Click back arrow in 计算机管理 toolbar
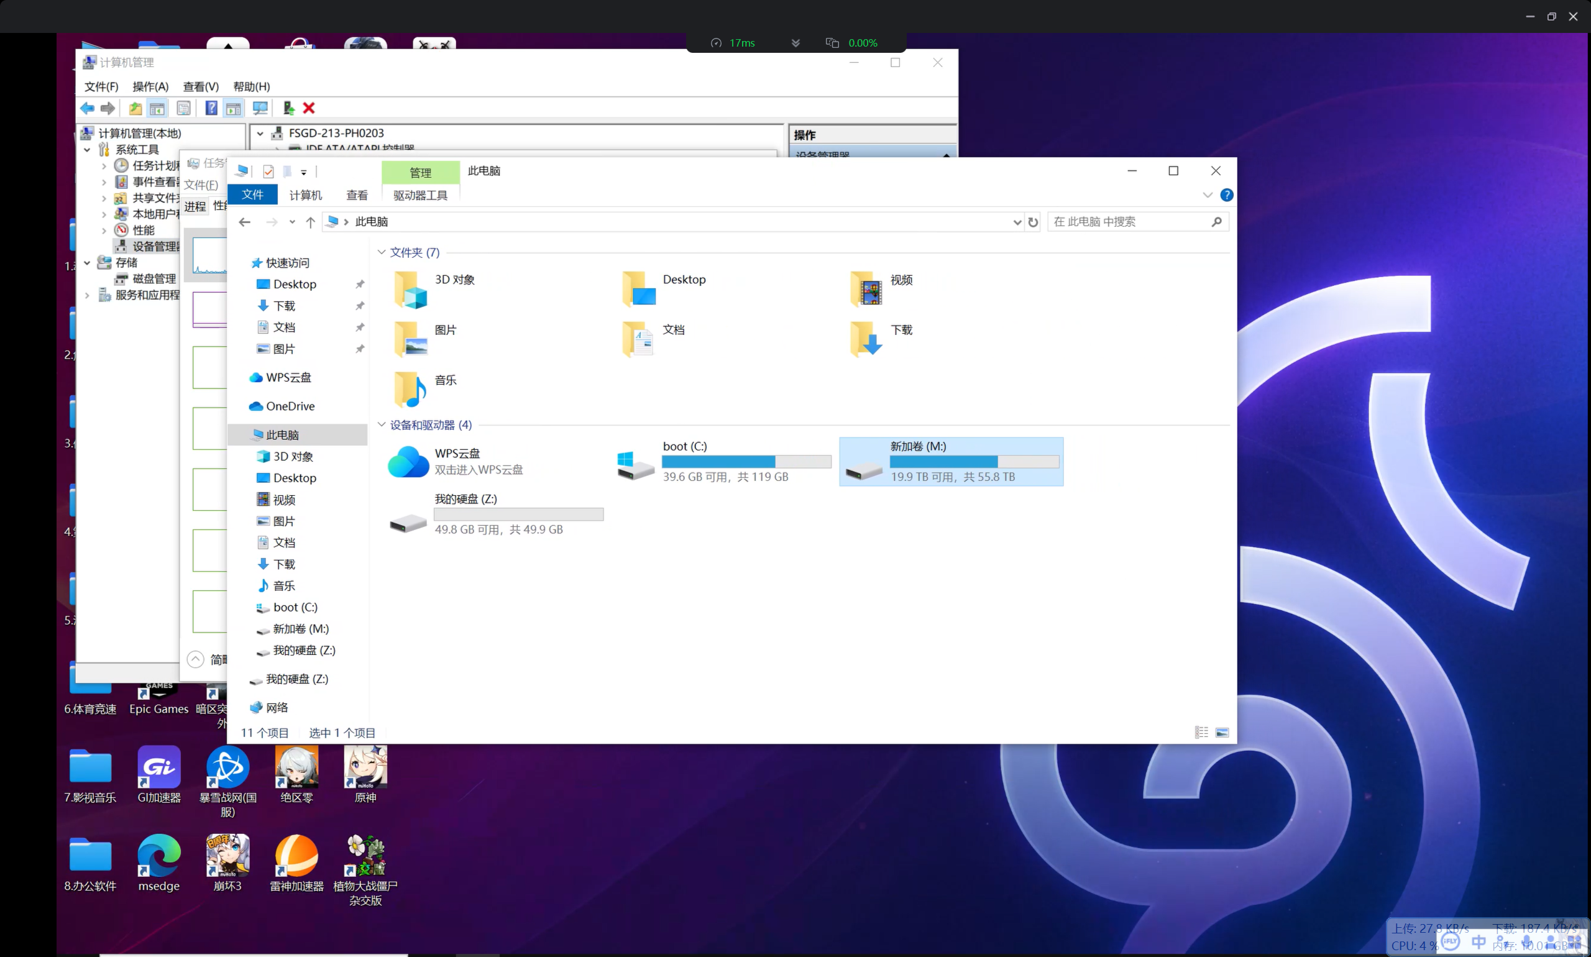 pyautogui.click(x=88, y=108)
